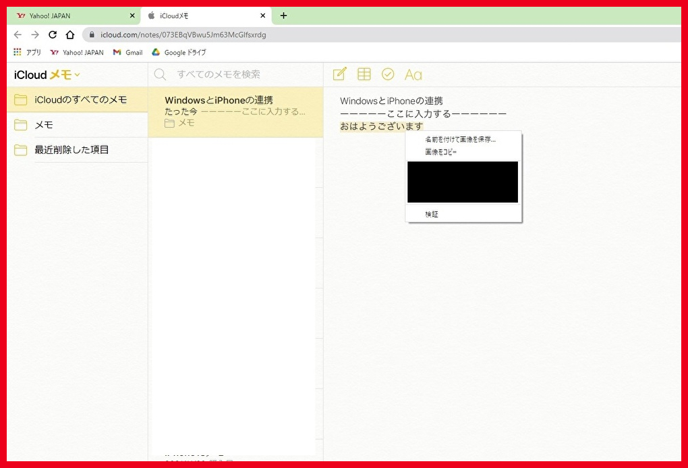
Task: Click the browser forward arrow
Action: pyautogui.click(x=35, y=34)
